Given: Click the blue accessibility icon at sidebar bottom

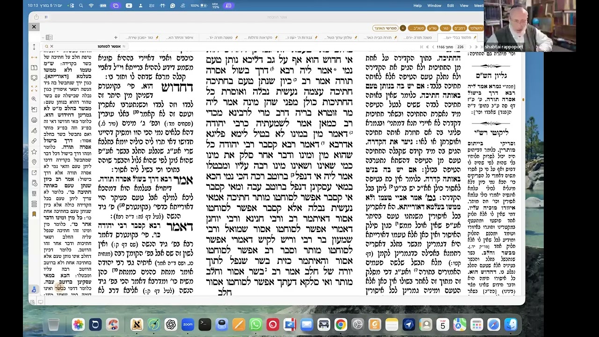Looking at the screenshot, I should click(34, 290).
